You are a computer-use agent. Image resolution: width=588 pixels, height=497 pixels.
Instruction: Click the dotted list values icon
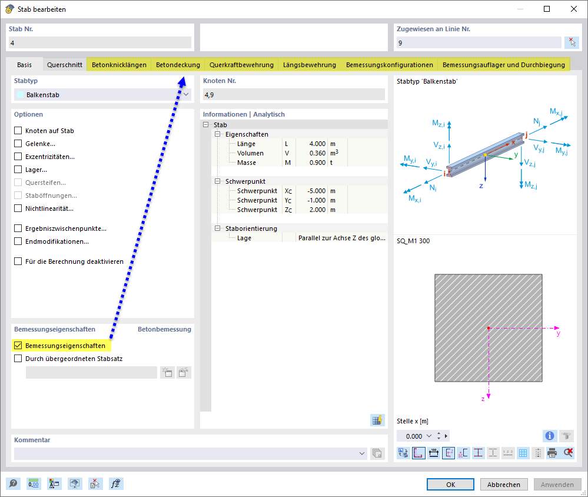[x=538, y=453]
